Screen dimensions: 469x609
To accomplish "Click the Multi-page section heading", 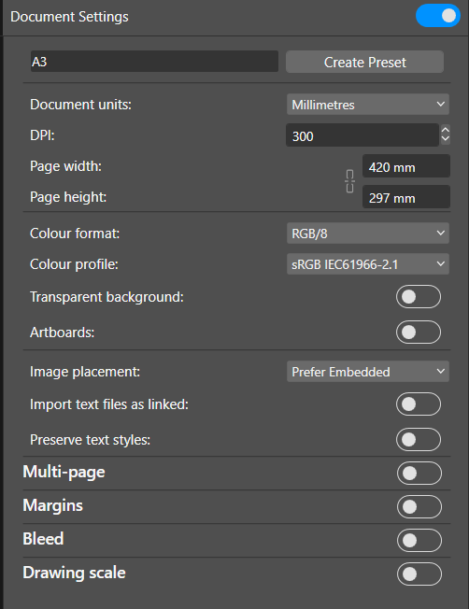I will (x=64, y=473).
